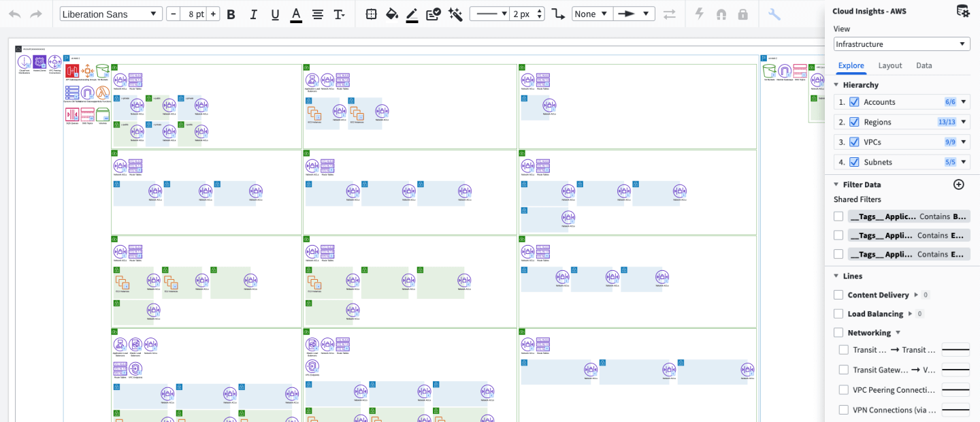Open the Infrastructure view dropdown
Screen dimensions: 980x422
point(902,44)
